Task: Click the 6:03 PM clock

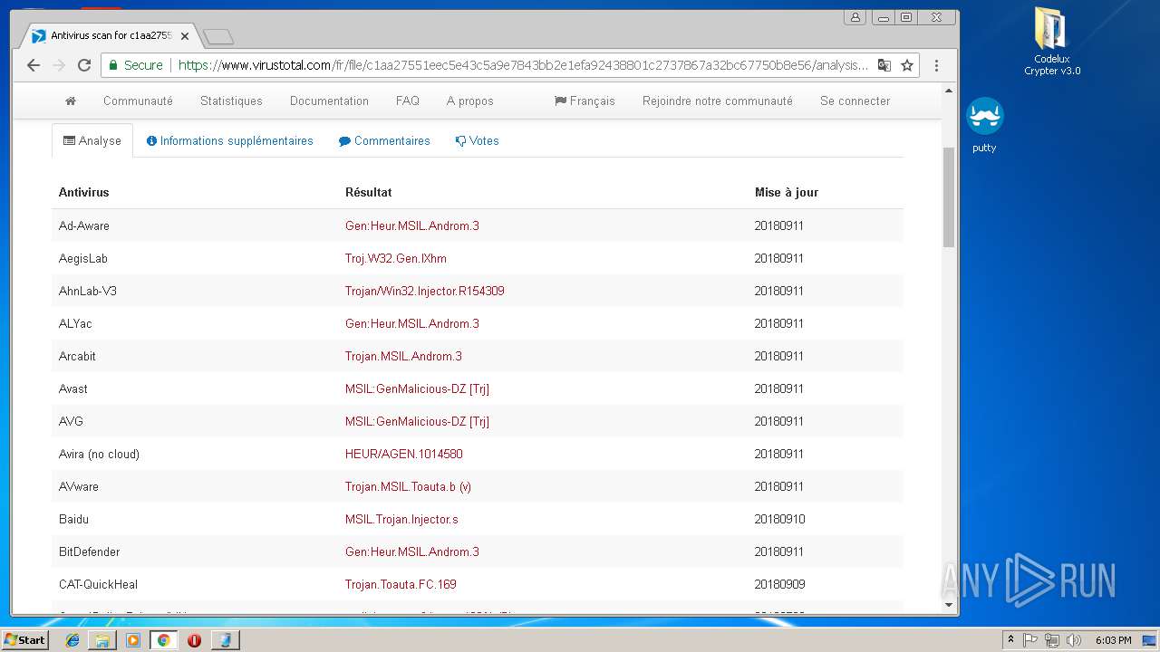Action: [1113, 640]
